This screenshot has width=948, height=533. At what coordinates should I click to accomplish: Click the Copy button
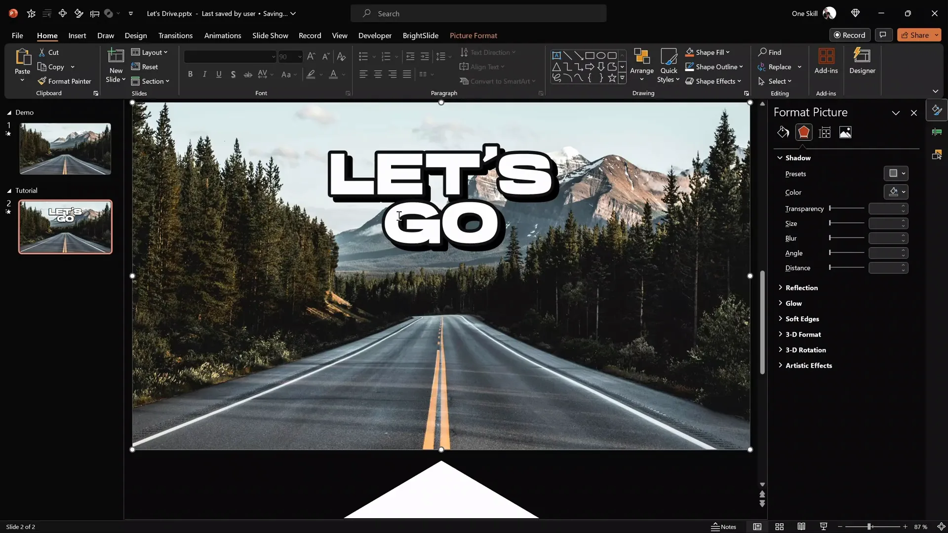[51, 67]
